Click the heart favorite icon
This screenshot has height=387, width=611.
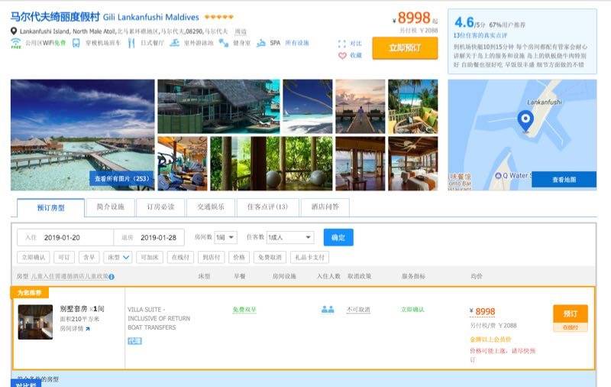pyautogui.click(x=342, y=56)
